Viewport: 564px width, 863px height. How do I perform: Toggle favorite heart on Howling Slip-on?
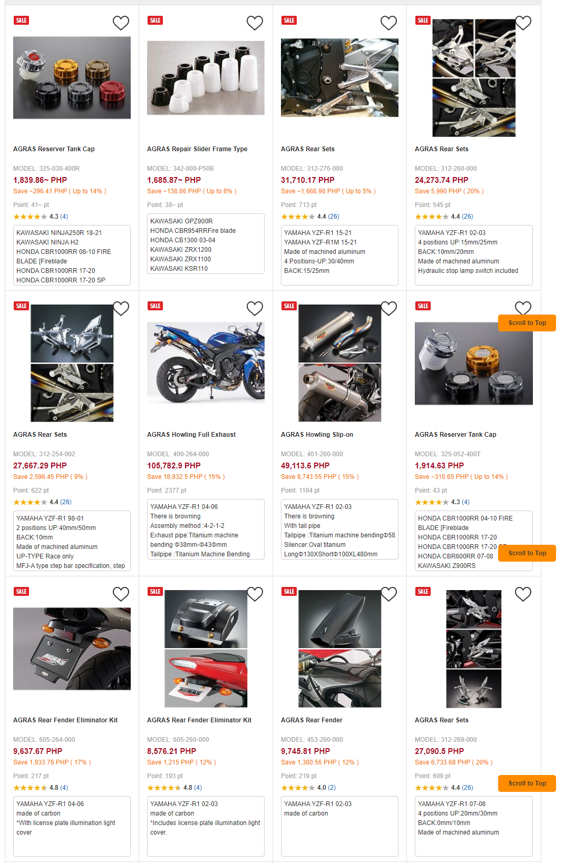389,308
